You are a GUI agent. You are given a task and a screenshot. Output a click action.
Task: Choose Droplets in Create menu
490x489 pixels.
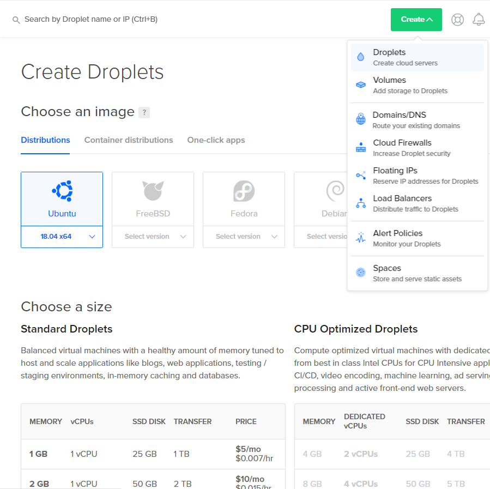tap(417, 57)
